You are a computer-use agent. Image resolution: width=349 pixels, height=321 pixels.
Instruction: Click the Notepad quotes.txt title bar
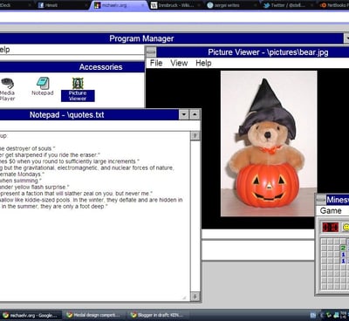89,114
